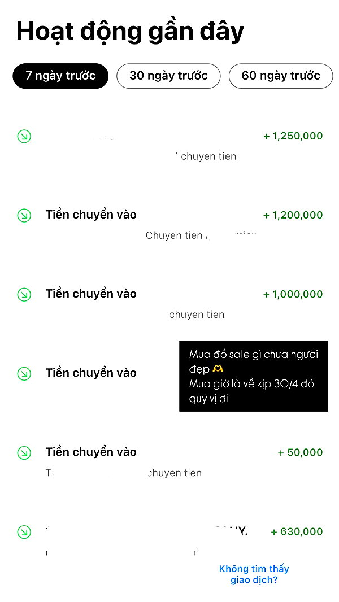Screen dimensions: 339x602
Task: Select the +630,000 amount
Action: point(297,531)
